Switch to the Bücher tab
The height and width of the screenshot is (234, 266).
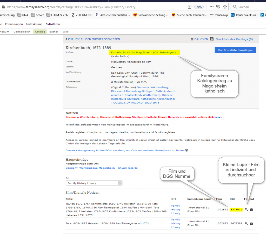54,32
